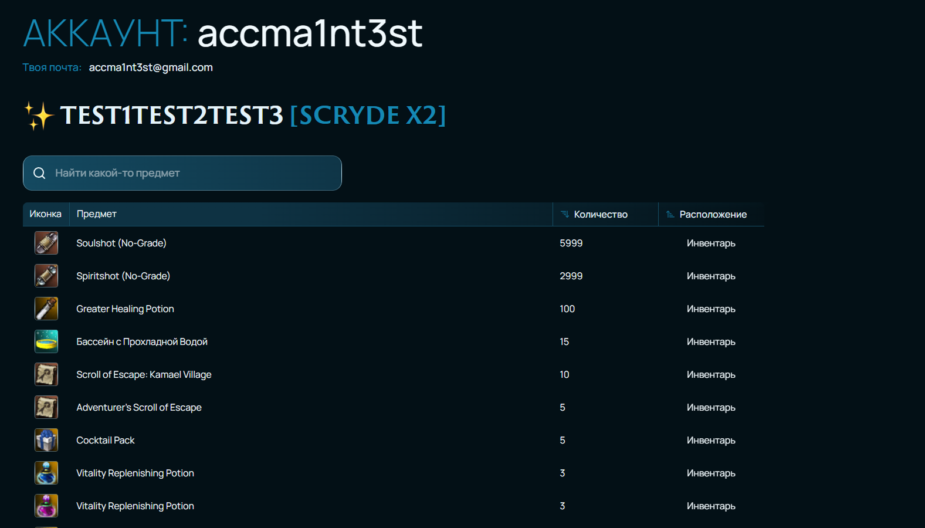Click the Kamael Village scroll icon

[x=46, y=374]
